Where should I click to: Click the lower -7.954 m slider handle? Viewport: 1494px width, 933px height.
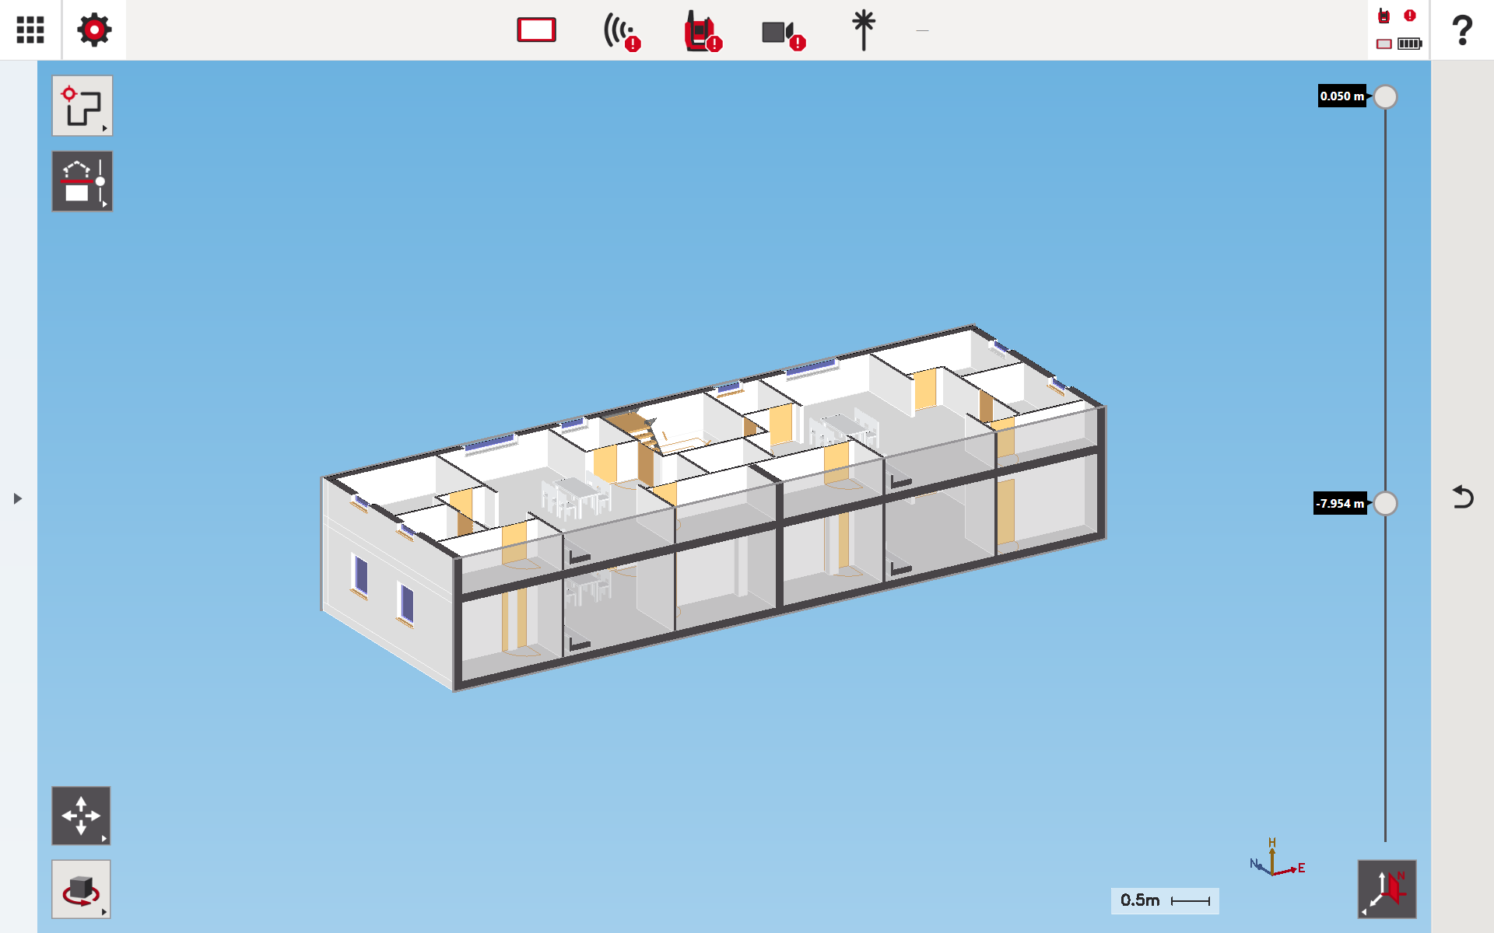click(1385, 504)
